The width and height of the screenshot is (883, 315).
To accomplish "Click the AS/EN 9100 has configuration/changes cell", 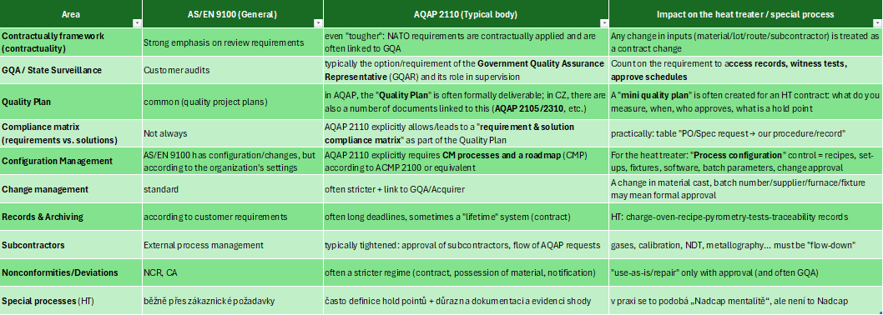I will (233, 161).
